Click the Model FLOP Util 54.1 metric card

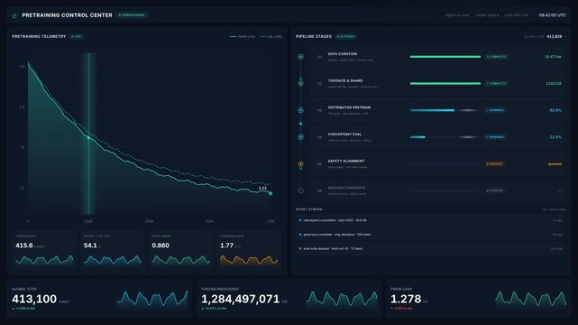click(x=113, y=250)
